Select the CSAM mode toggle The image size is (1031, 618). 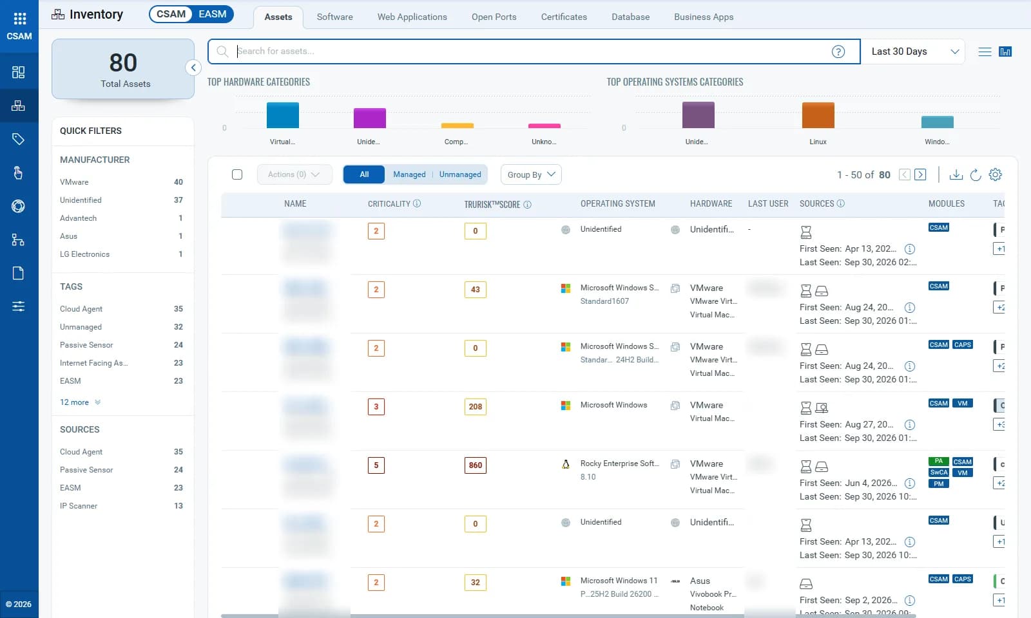pos(171,14)
